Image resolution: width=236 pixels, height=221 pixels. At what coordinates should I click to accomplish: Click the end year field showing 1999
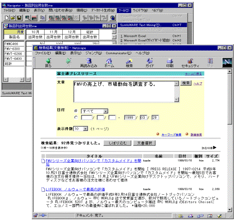[130, 117]
